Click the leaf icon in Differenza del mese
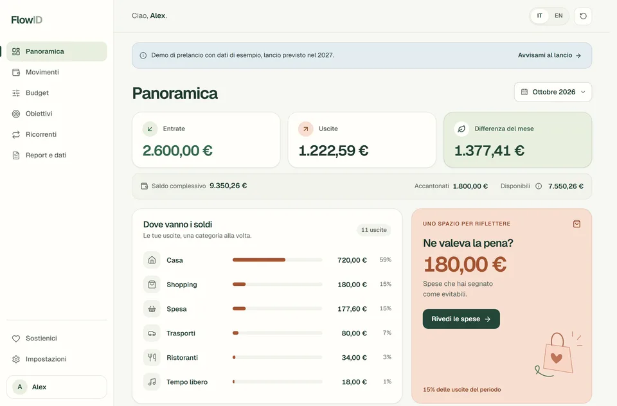 pyautogui.click(x=461, y=129)
